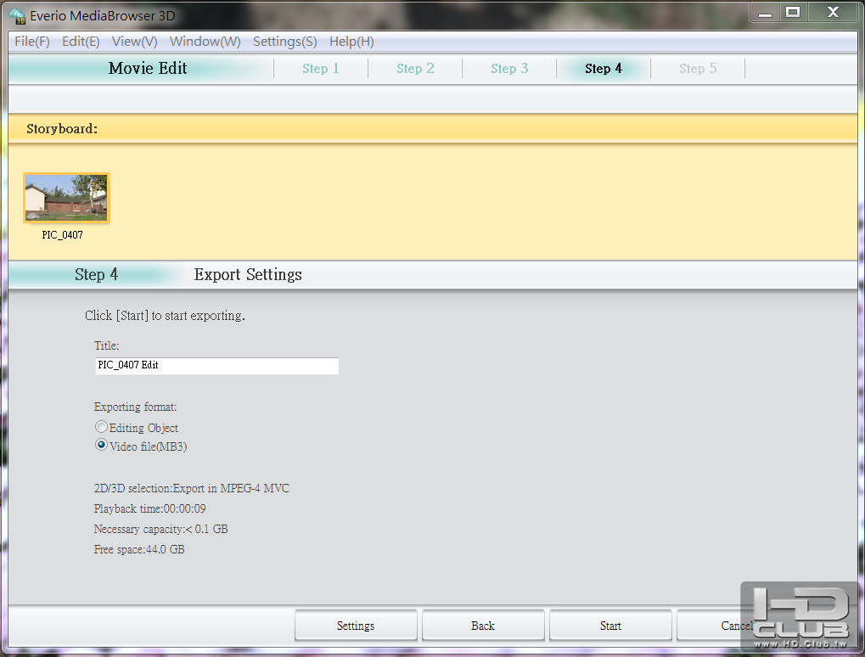Screen dimensions: 865x657
Task: Click the Step 4 section heading above the instructions
Action: point(97,275)
